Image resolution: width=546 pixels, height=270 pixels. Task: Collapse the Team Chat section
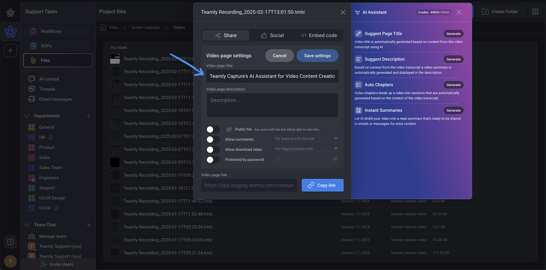(27, 225)
